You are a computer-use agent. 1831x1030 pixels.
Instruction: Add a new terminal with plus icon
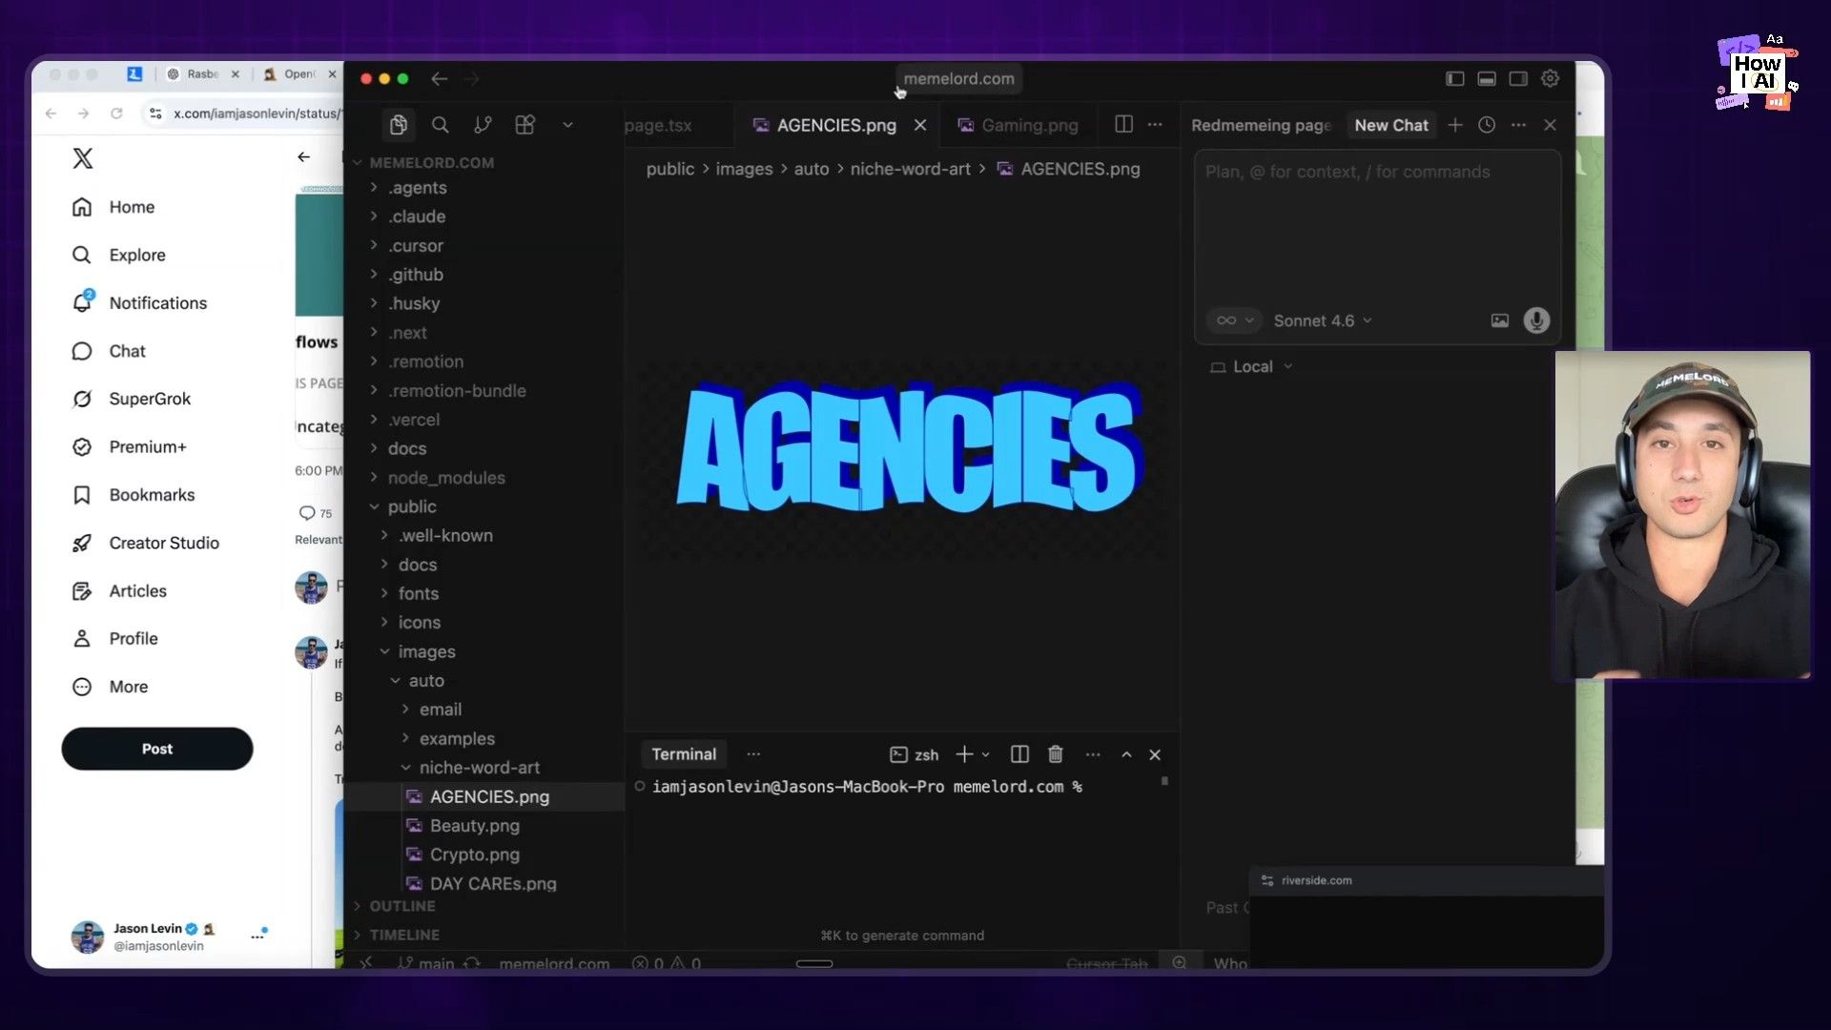pos(964,754)
